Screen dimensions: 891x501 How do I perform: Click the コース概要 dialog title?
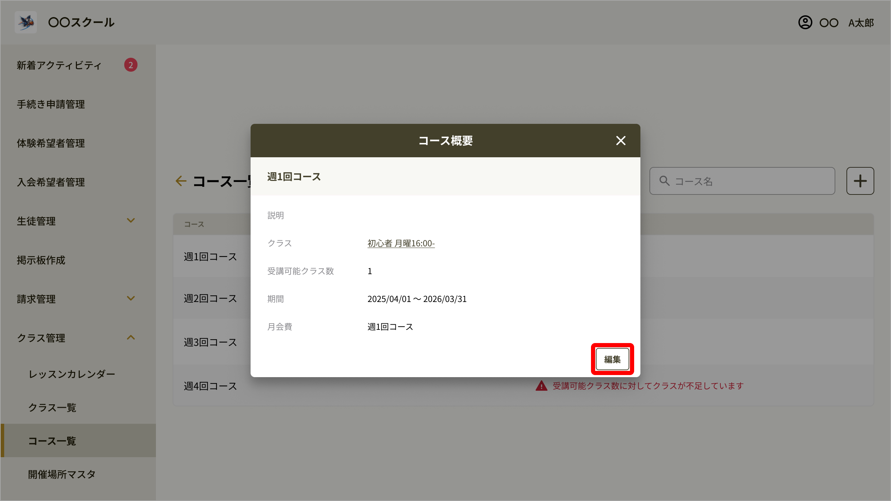pyautogui.click(x=445, y=141)
